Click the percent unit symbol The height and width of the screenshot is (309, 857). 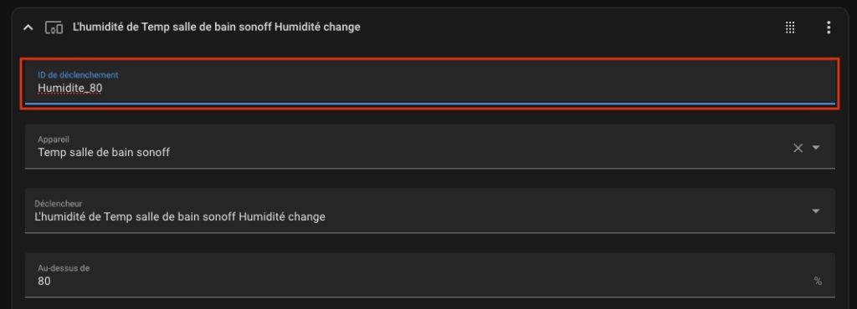tap(818, 281)
